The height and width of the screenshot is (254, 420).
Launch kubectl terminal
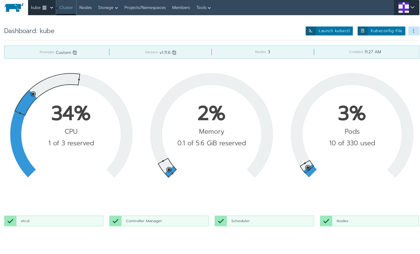click(x=329, y=31)
